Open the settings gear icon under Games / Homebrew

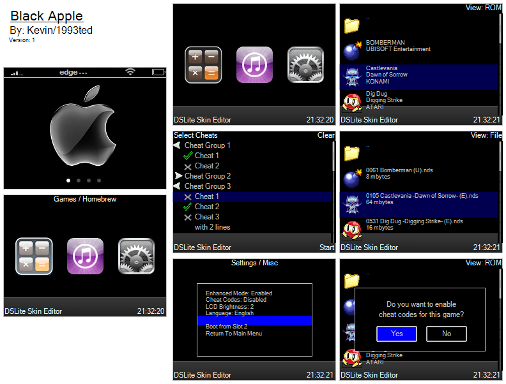[x=136, y=256]
